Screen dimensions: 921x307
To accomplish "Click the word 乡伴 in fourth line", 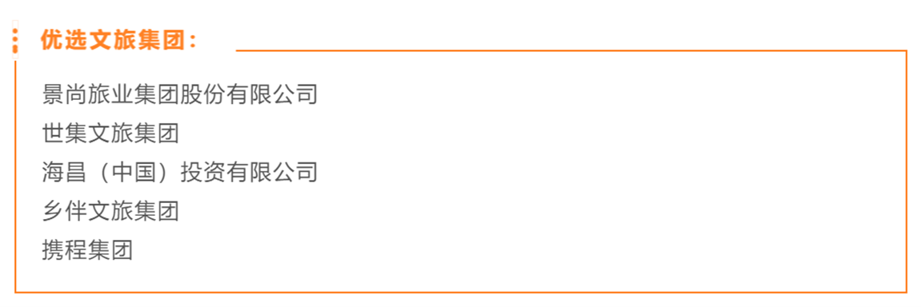I will coord(65,211).
